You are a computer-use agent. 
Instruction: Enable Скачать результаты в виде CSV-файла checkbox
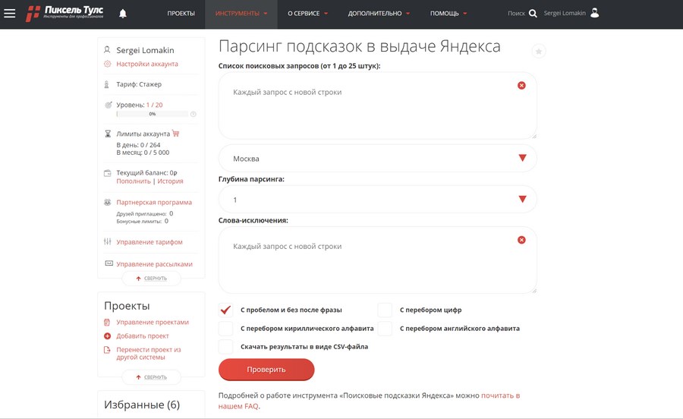[225, 347]
